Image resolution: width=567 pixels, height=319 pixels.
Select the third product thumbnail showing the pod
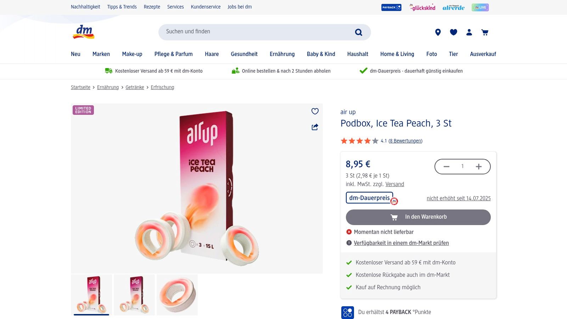click(x=177, y=295)
